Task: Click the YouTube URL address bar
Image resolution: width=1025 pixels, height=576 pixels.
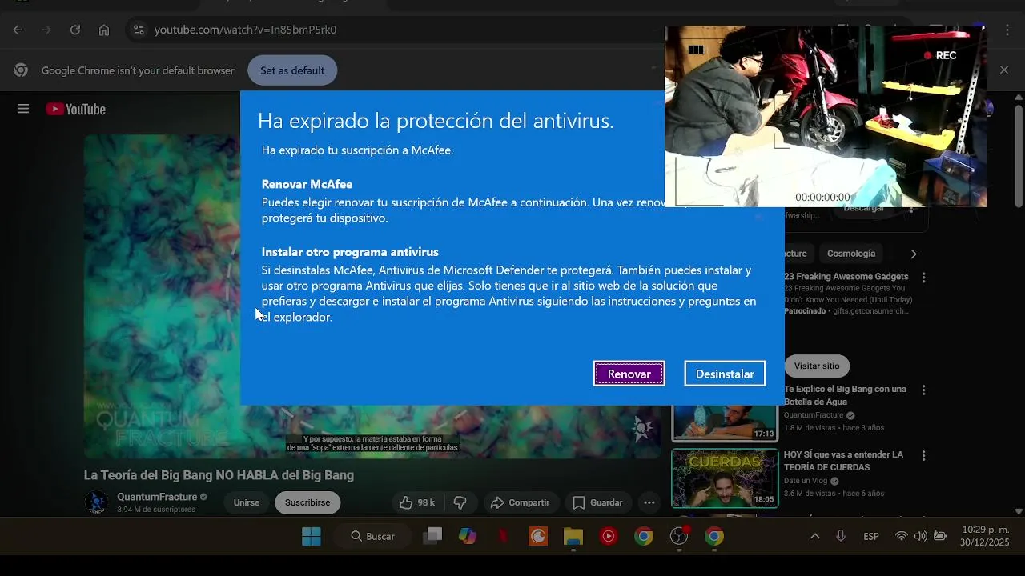Action: [245, 30]
